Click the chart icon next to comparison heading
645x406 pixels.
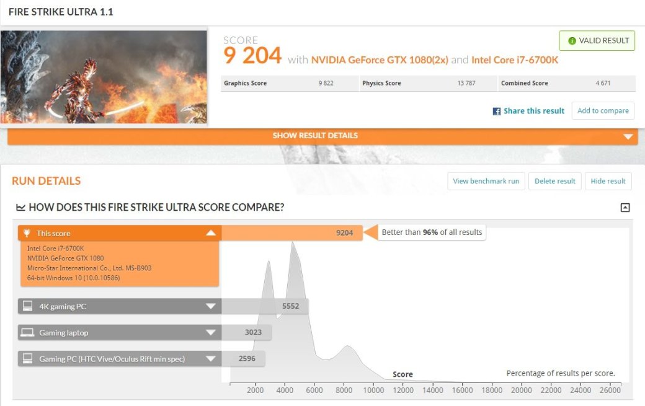pos(20,207)
